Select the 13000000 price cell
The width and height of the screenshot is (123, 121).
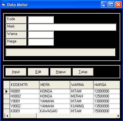[107, 101]
